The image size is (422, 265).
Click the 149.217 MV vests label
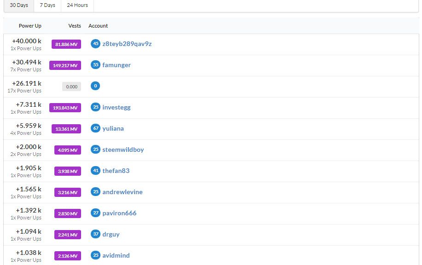[65, 65]
